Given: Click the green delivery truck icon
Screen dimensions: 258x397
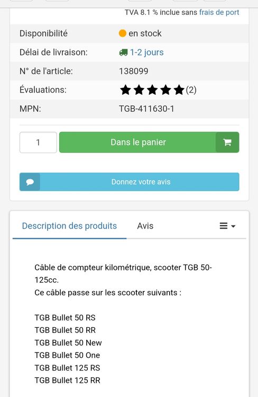Looking at the screenshot, I should [x=123, y=52].
